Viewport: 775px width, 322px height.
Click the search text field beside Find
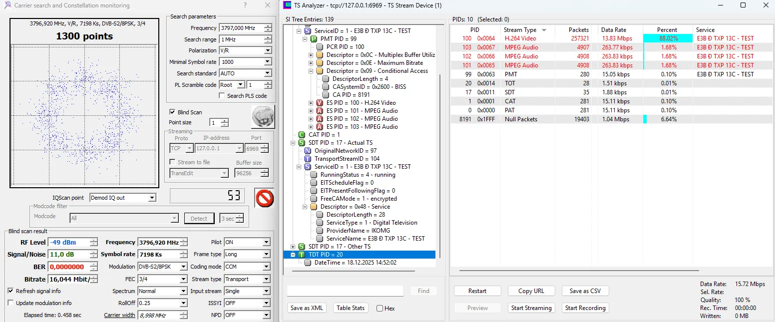345,291
